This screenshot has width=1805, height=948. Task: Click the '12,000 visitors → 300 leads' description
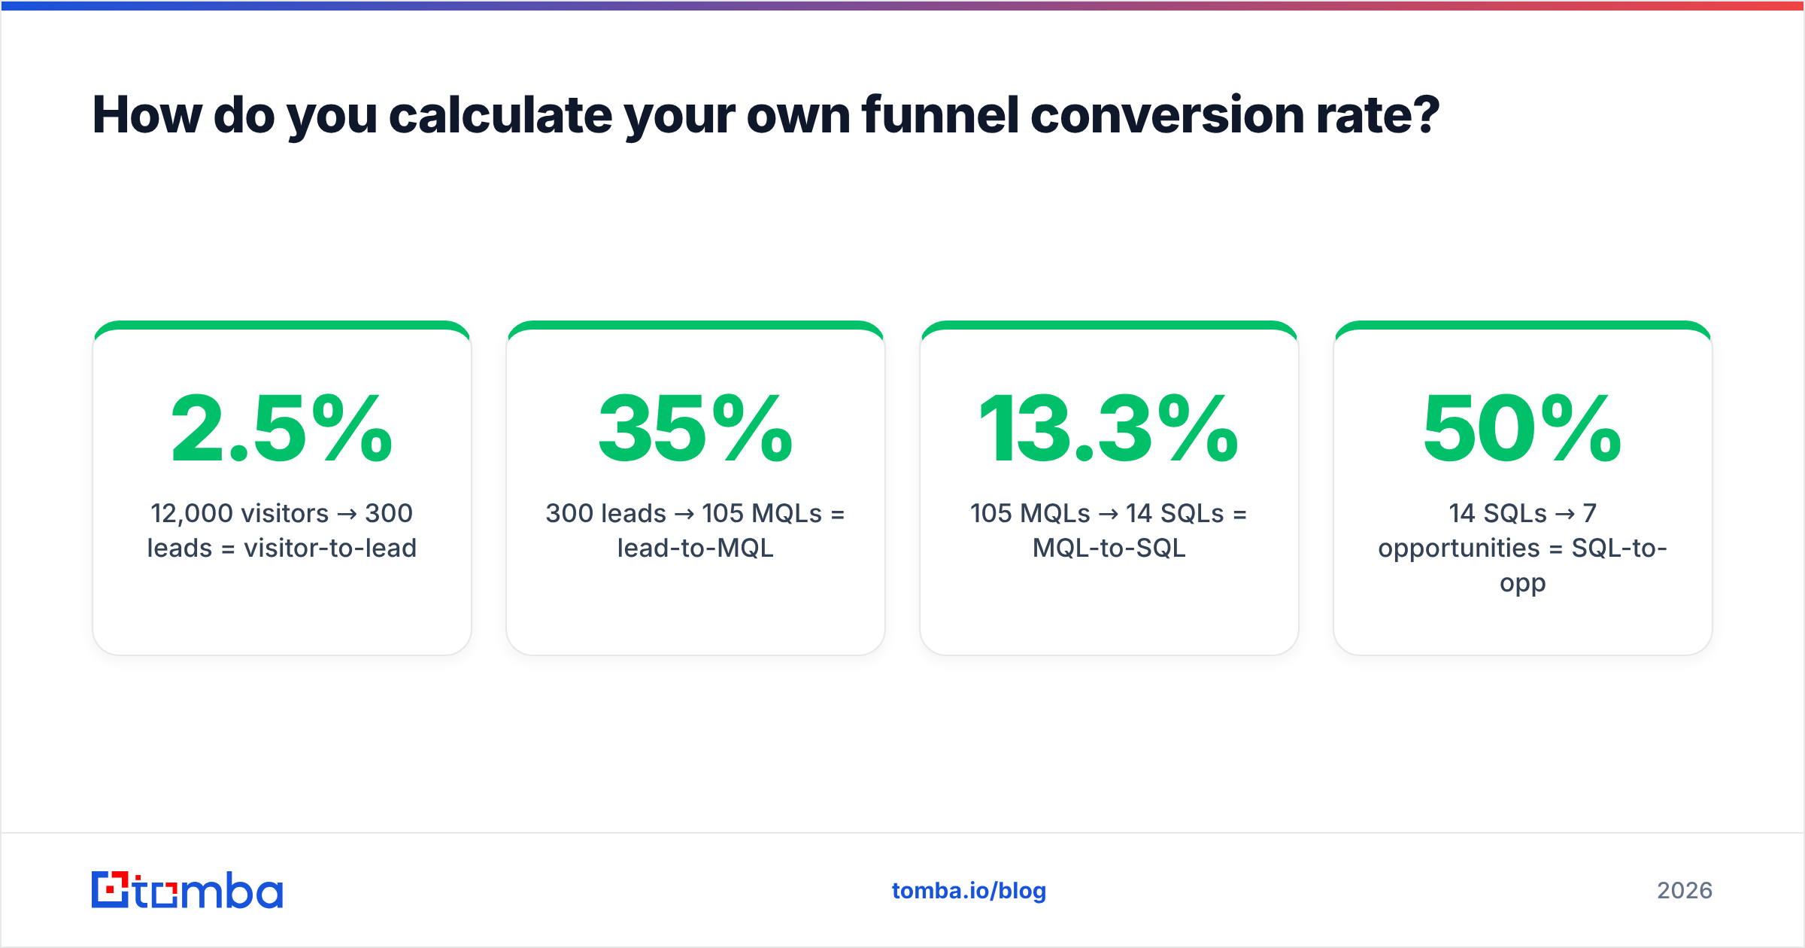[282, 530]
